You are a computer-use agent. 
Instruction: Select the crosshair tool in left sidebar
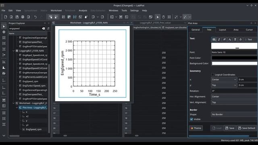click(x=4, y=32)
